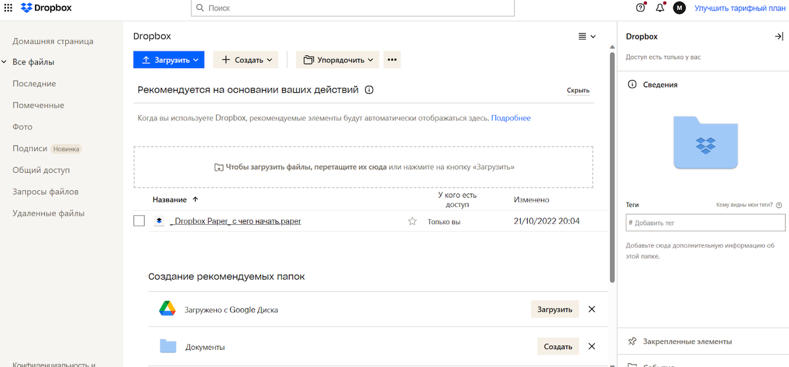Open the Загрузить upload dropdown
Screen dimensions: 789x367
click(x=169, y=60)
